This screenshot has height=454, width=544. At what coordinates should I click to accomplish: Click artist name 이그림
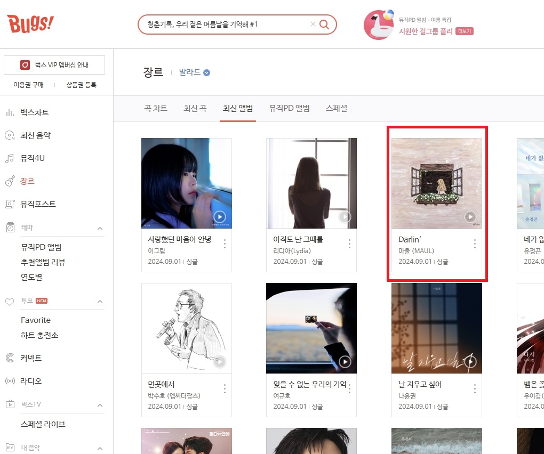pyautogui.click(x=156, y=251)
